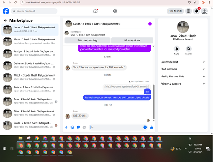Mute the Lucas conversation
Image resolution: width=213 pixels, height=162 pixels.
176,49
